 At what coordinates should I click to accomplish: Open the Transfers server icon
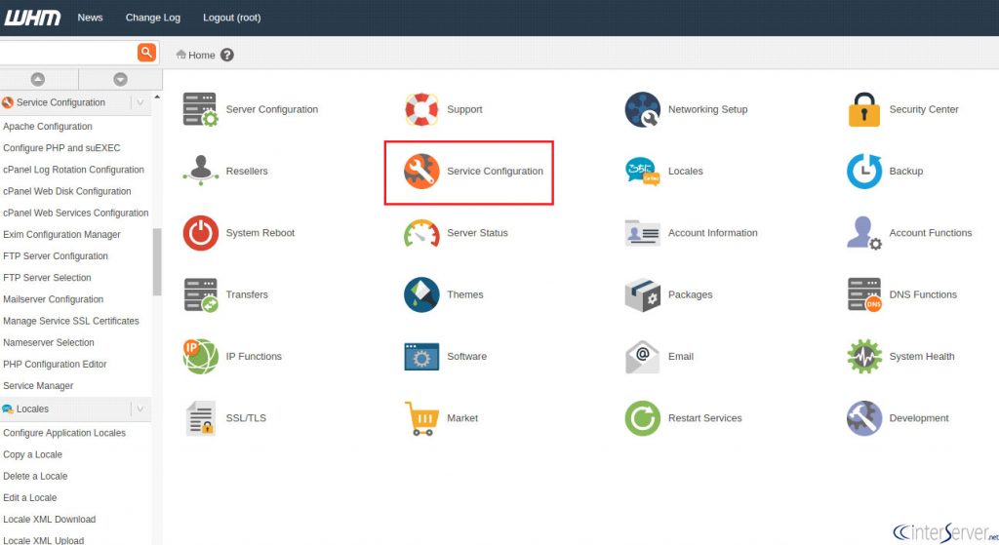201,294
